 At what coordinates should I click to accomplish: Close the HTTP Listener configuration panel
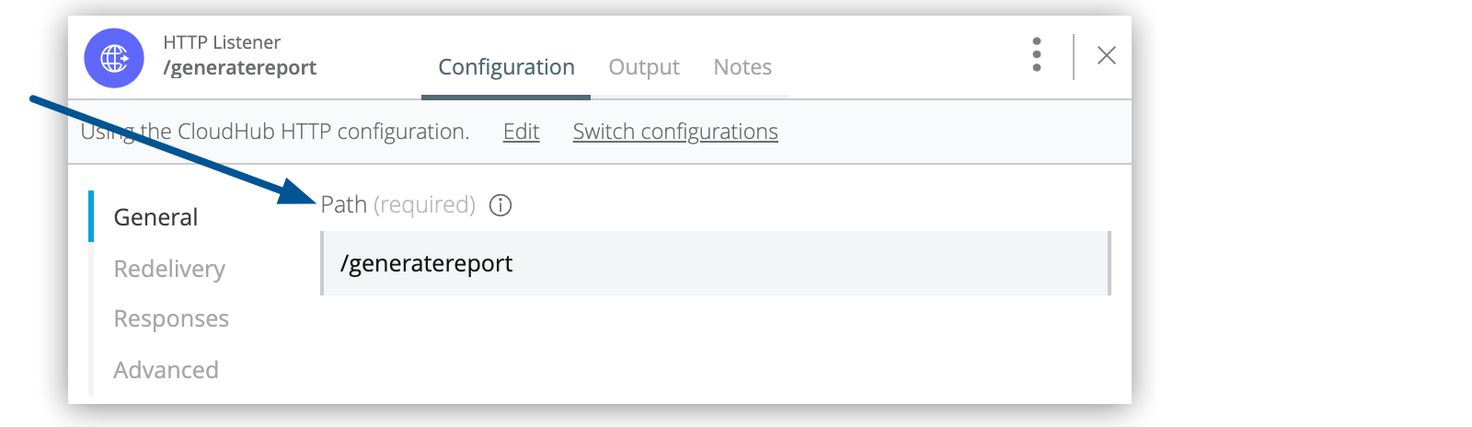click(1107, 55)
